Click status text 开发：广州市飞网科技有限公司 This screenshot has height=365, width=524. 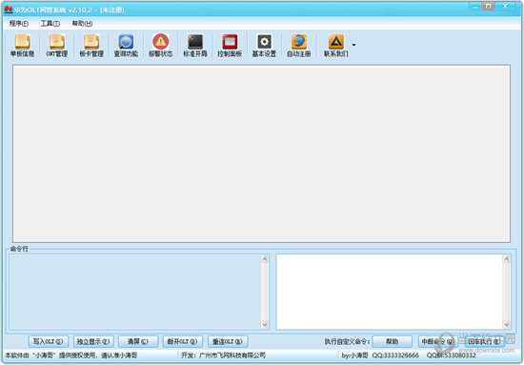223,355
